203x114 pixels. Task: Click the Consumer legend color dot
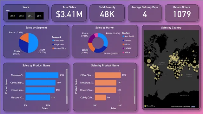coord(53,41)
